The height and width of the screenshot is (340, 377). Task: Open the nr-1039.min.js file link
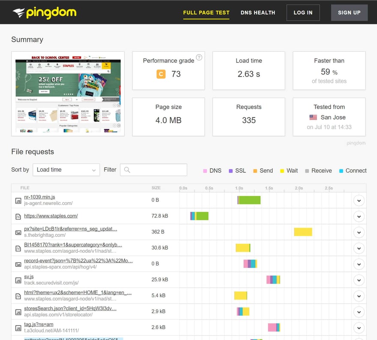coord(39,197)
